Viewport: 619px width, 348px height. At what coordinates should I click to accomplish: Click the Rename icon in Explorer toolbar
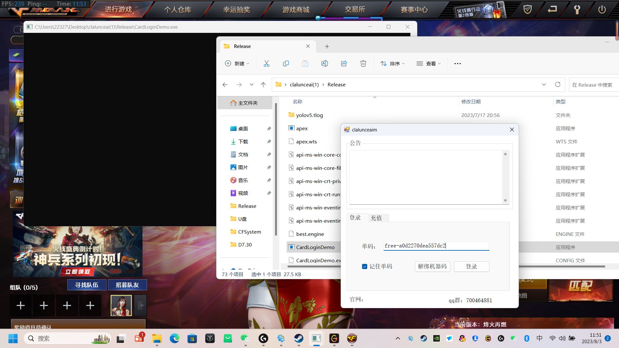[324, 63]
